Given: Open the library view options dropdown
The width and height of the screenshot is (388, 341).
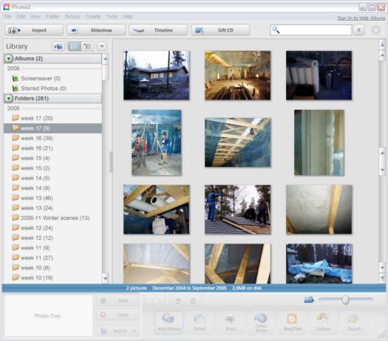Looking at the screenshot, I should (102, 46).
